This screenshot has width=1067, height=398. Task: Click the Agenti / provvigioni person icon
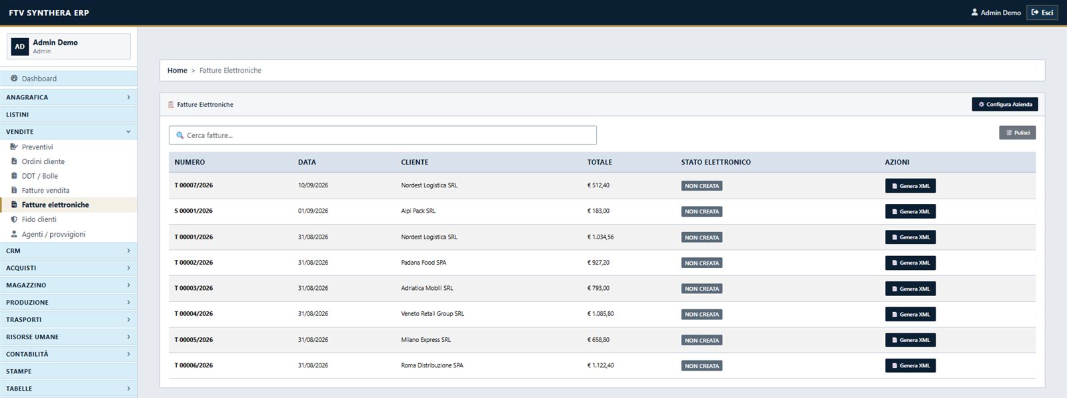(x=14, y=234)
